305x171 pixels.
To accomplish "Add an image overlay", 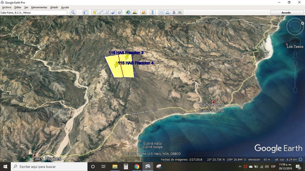I will coord(113,12).
